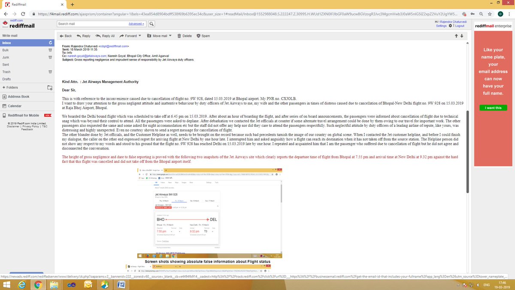Log out of Rediffmail

click(x=460, y=26)
